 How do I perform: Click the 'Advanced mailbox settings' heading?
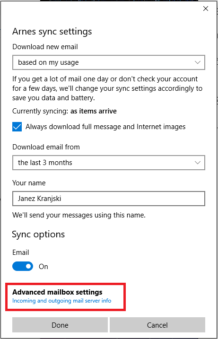point(57,292)
